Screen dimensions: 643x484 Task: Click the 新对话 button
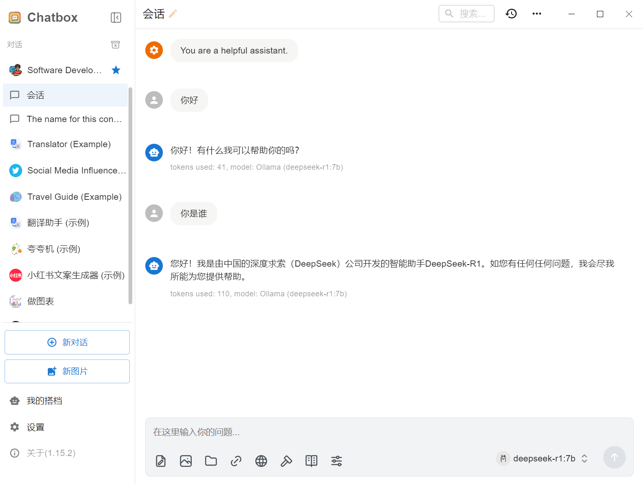(x=67, y=342)
